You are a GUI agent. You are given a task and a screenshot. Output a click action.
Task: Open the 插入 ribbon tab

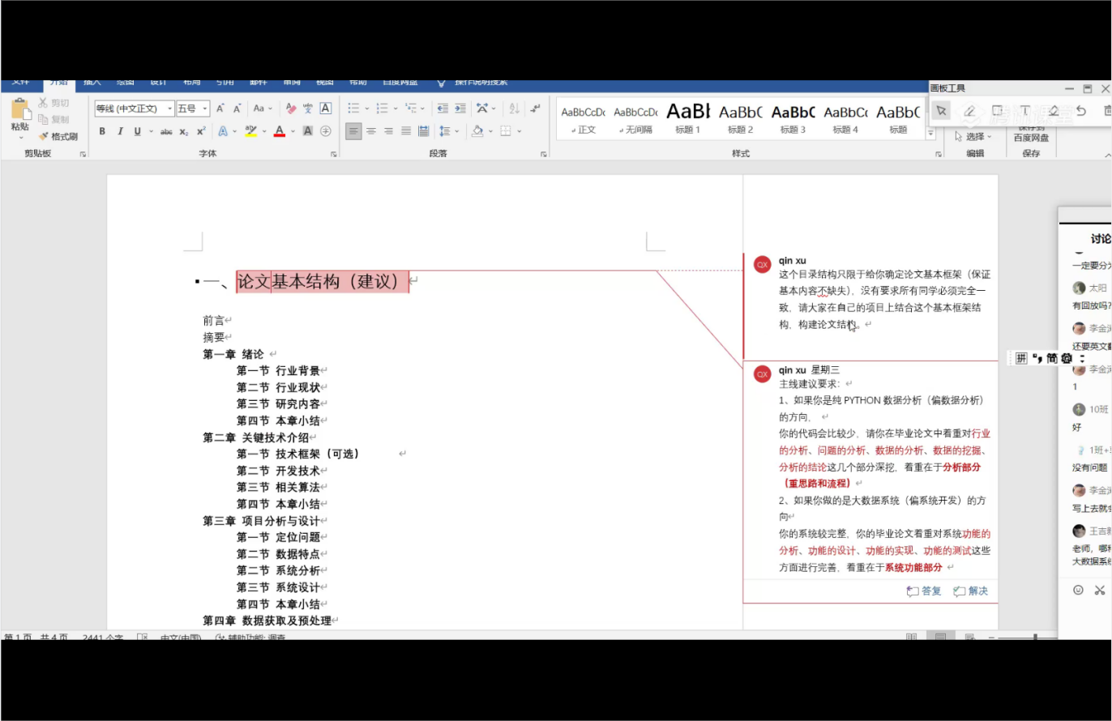click(x=92, y=82)
